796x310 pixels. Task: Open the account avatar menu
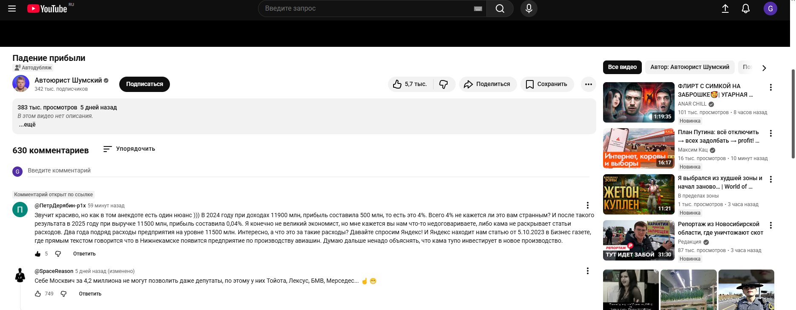click(770, 9)
